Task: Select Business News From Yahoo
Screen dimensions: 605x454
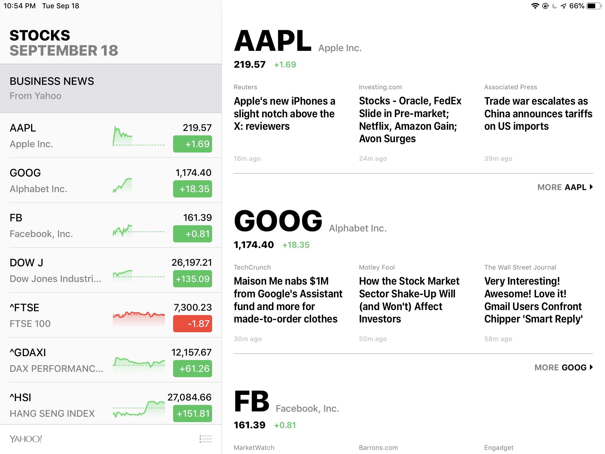Action: (x=111, y=88)
